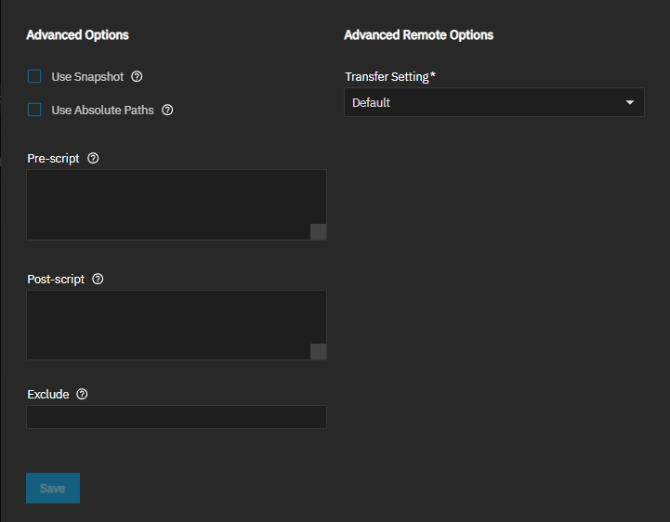Viewport: 670px width, 522px height.
Task: Show the Post-script help tooltip
Action: pos(99,279)
